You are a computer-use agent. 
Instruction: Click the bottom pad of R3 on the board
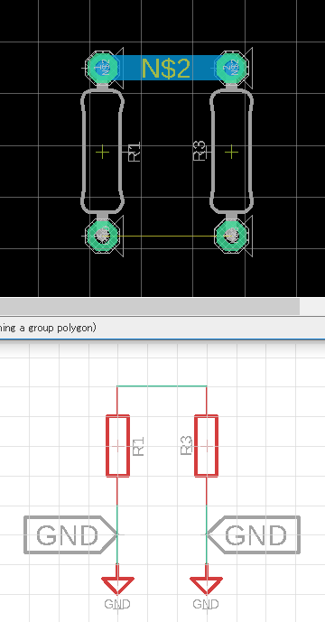232,236
